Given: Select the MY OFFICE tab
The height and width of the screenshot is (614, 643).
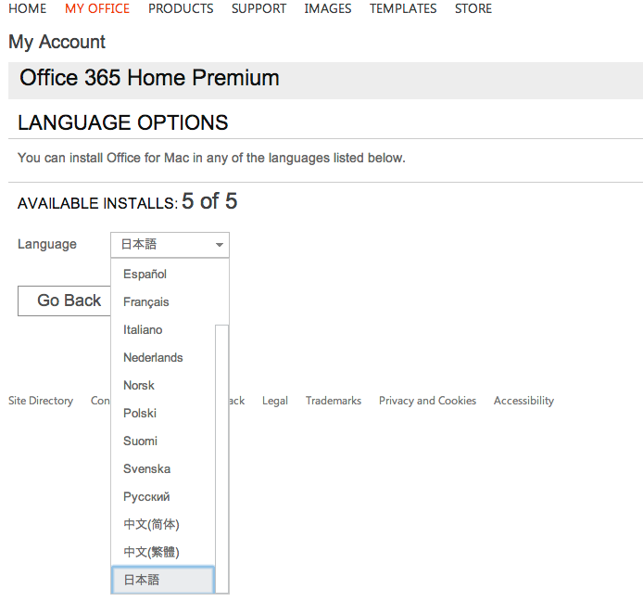Looking at the screenshot, I should click(x=97, y=8).
